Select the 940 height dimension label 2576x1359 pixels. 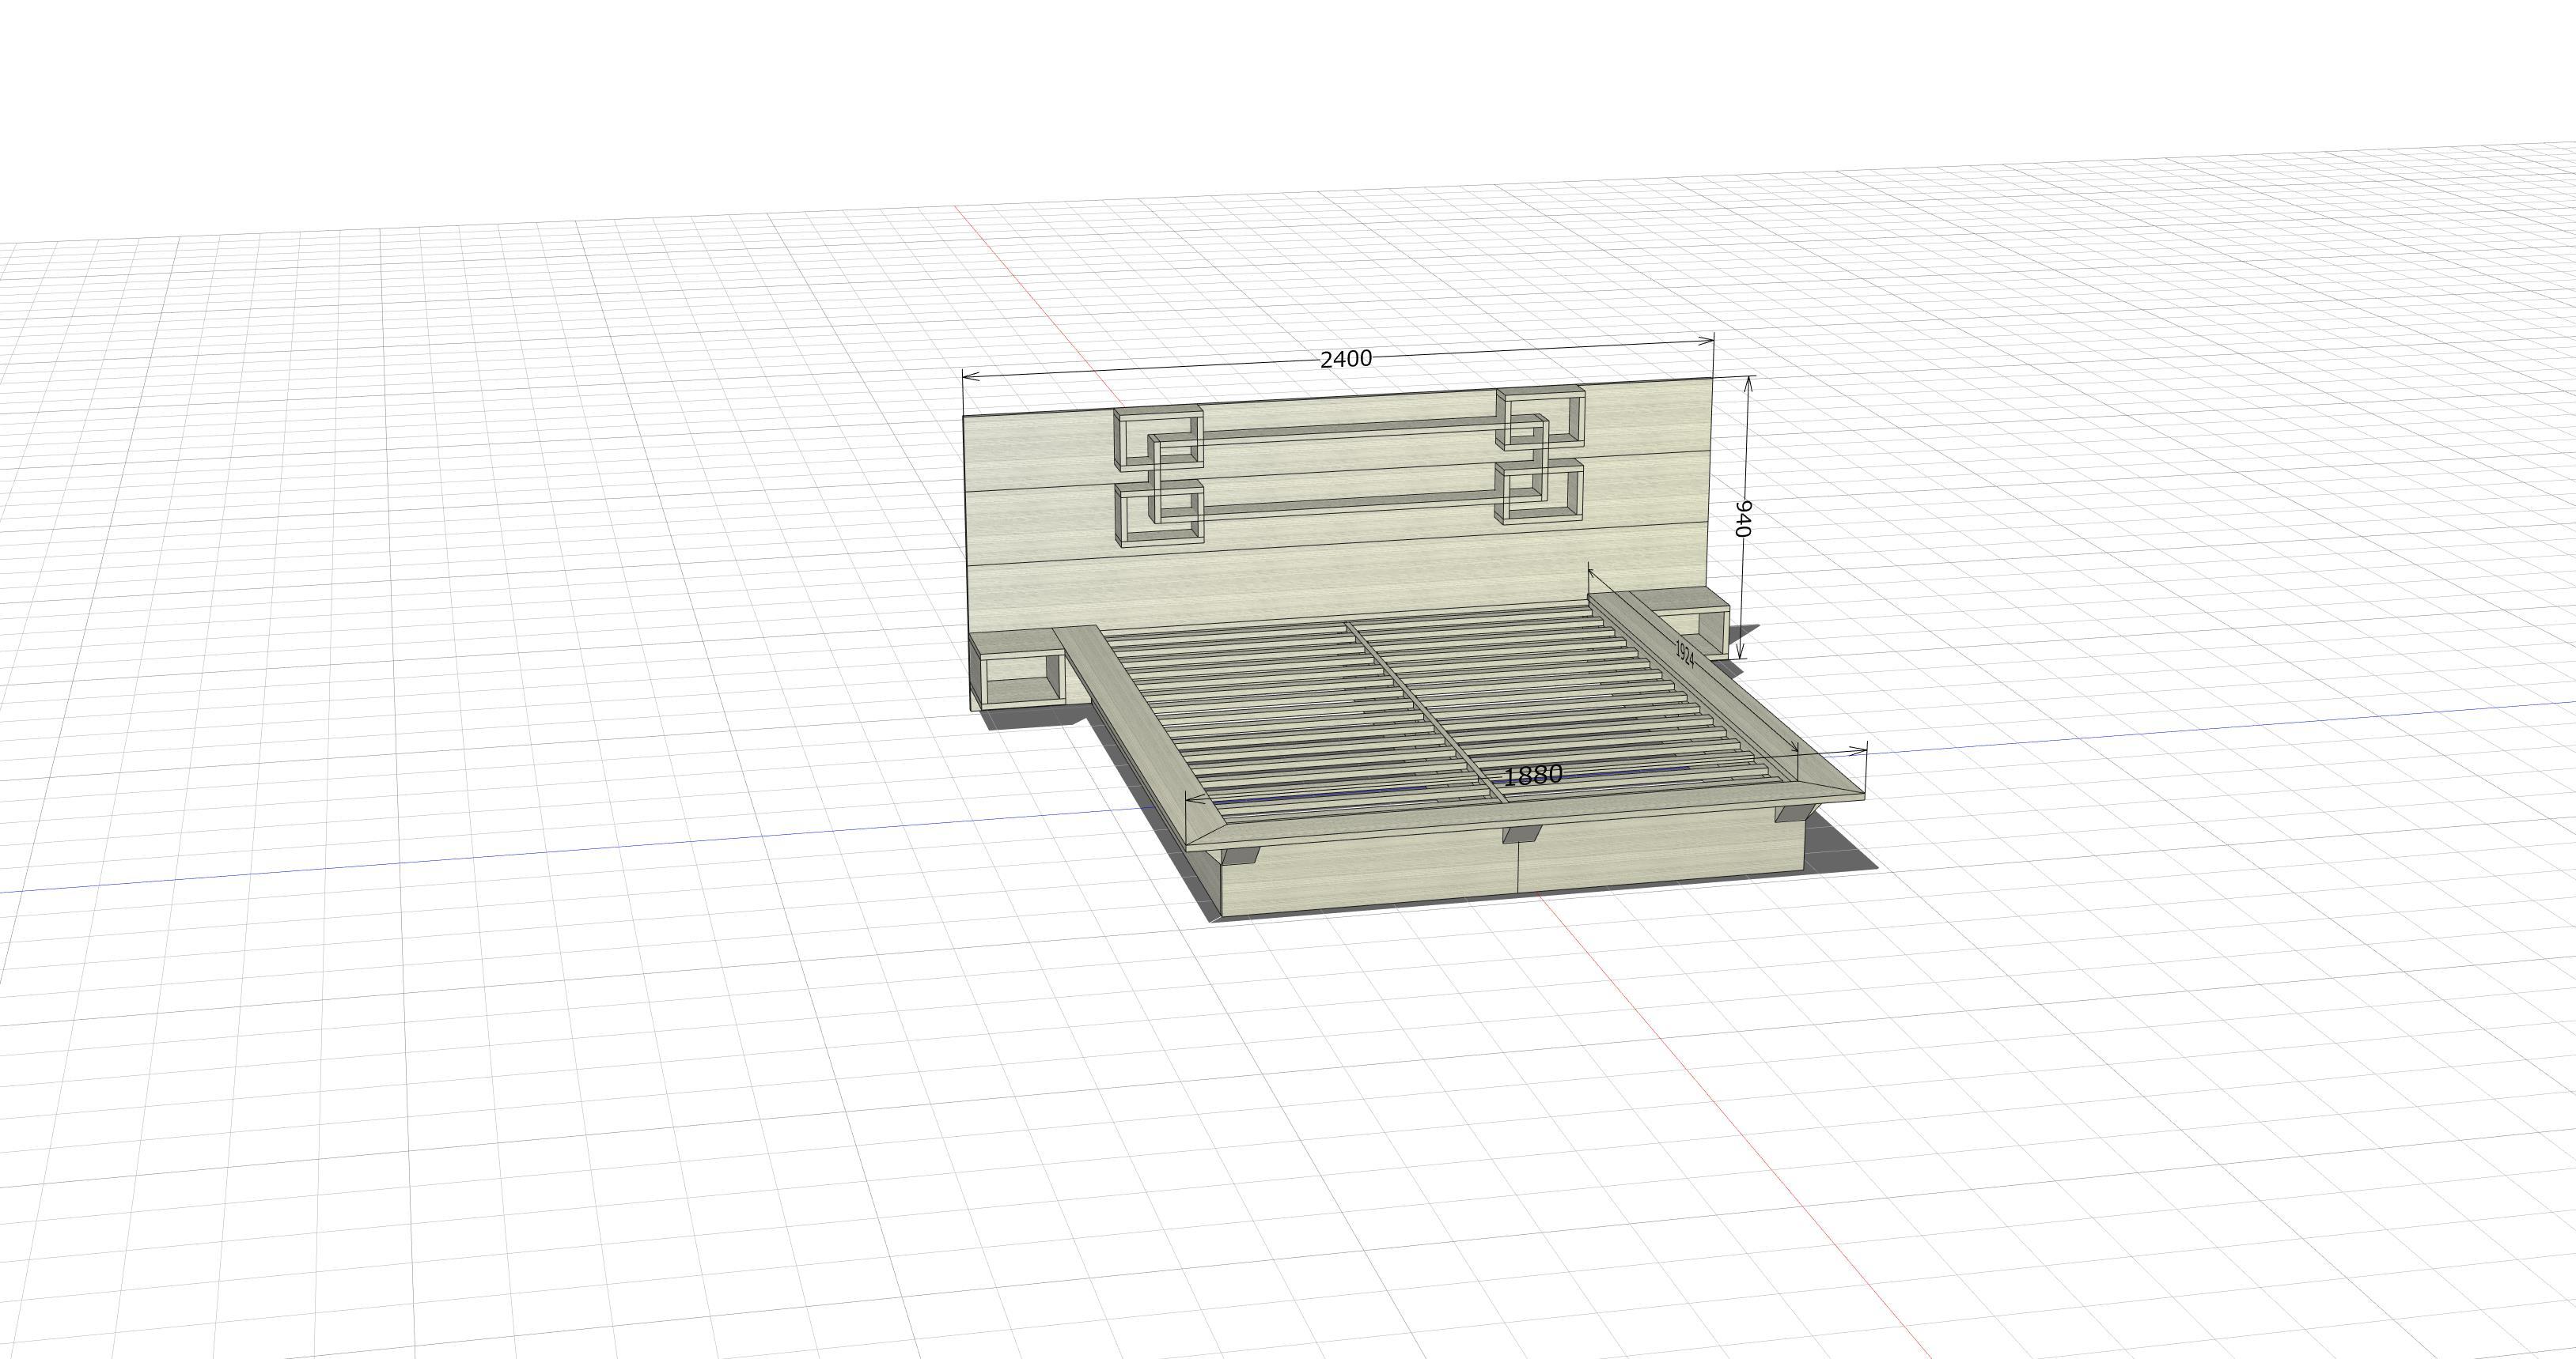coord(1742,519)
